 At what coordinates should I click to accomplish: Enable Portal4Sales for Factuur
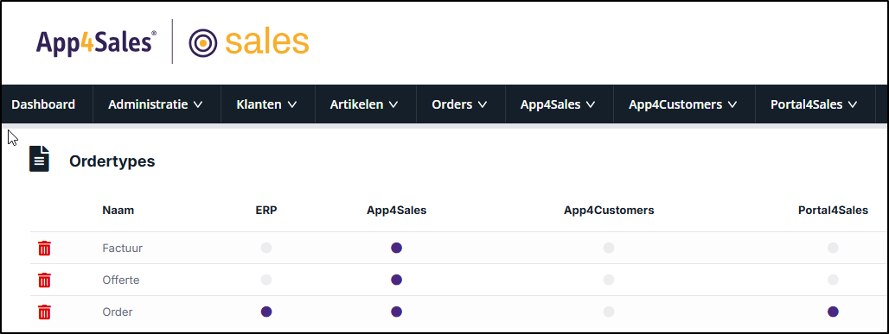[833, 248]
